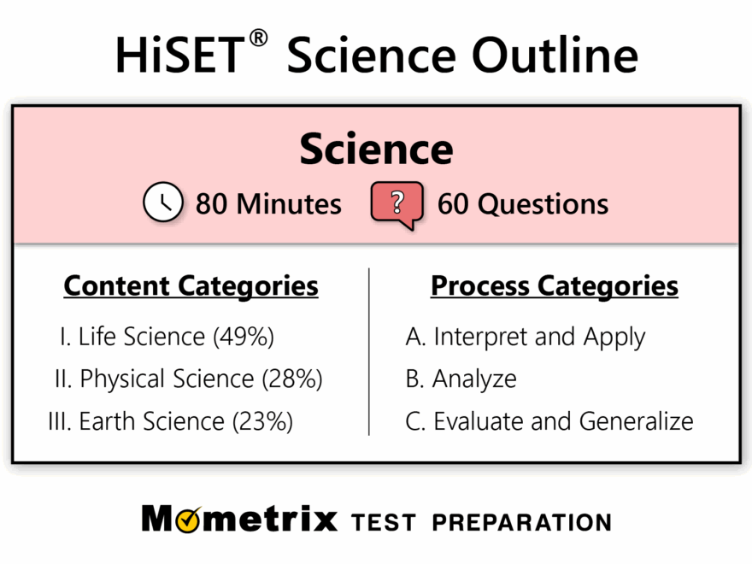Click the red question mark speech bubble
This screenshot has height=564, width=752.
[397, 205]
